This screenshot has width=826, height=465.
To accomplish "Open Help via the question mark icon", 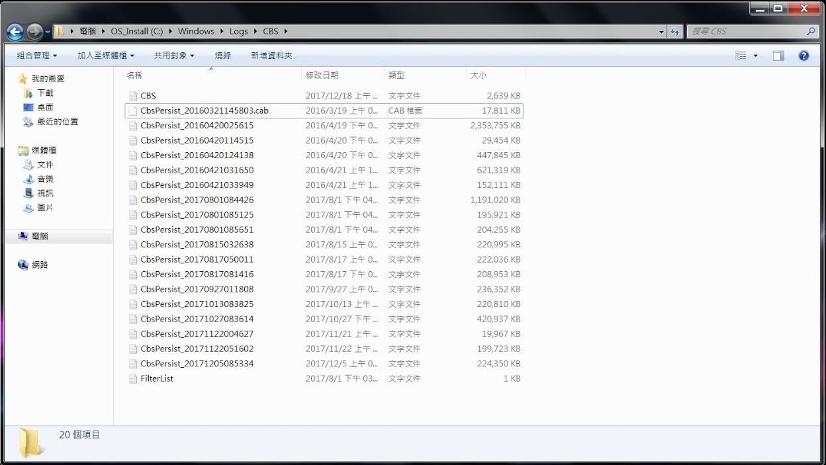I will click(803, 55).
